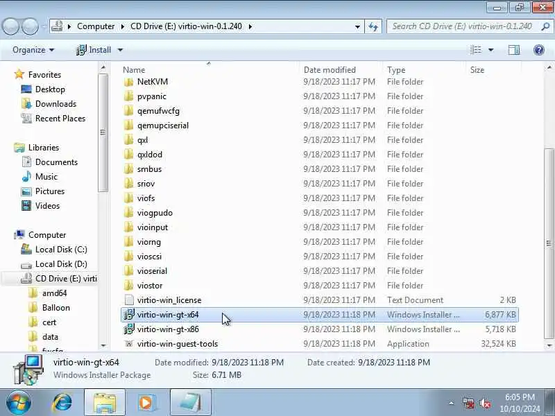This screenshot has width=555, height=416.
Task: Select Local Disk (C:) in navigation pane
Action: [61, 250]
